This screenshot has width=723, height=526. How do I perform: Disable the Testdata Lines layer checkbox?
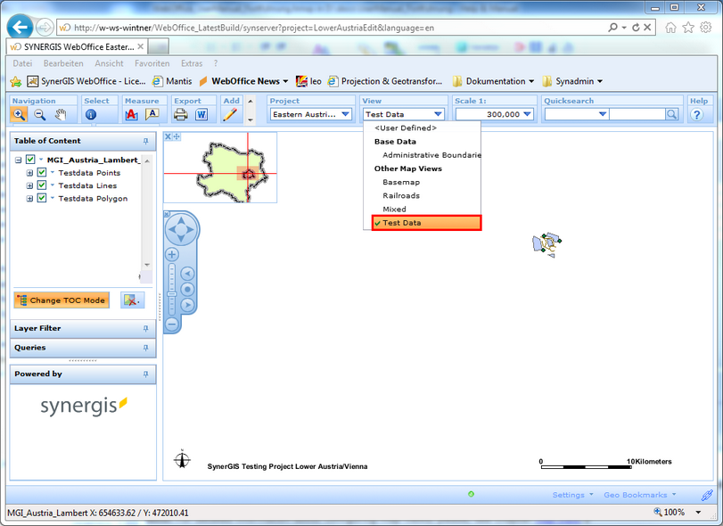point(41,185)
